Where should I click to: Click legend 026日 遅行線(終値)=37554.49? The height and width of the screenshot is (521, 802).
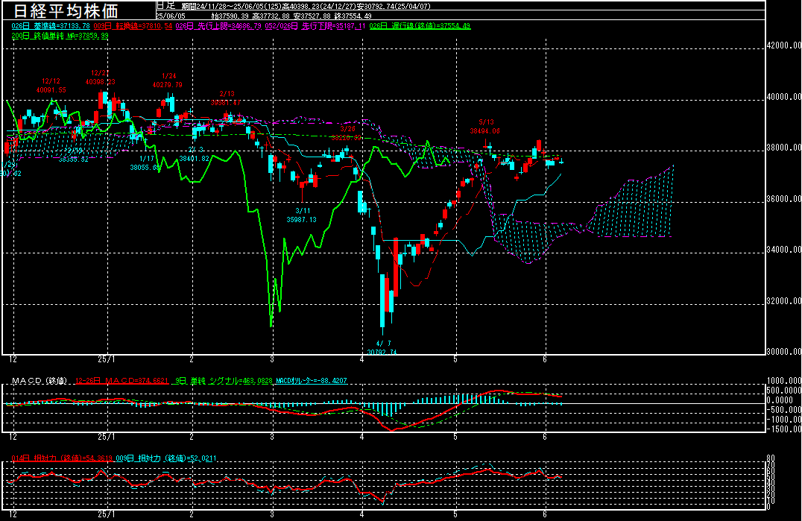point(420,25)
